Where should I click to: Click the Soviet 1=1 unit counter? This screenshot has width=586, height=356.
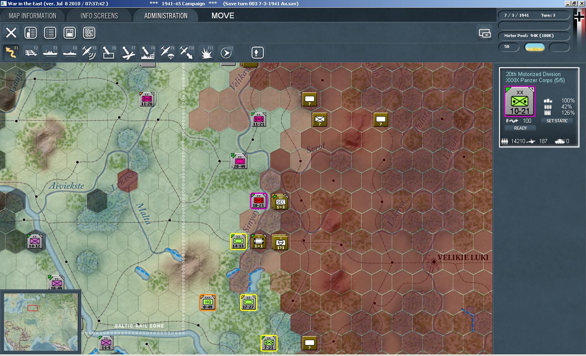pos(258,241)
